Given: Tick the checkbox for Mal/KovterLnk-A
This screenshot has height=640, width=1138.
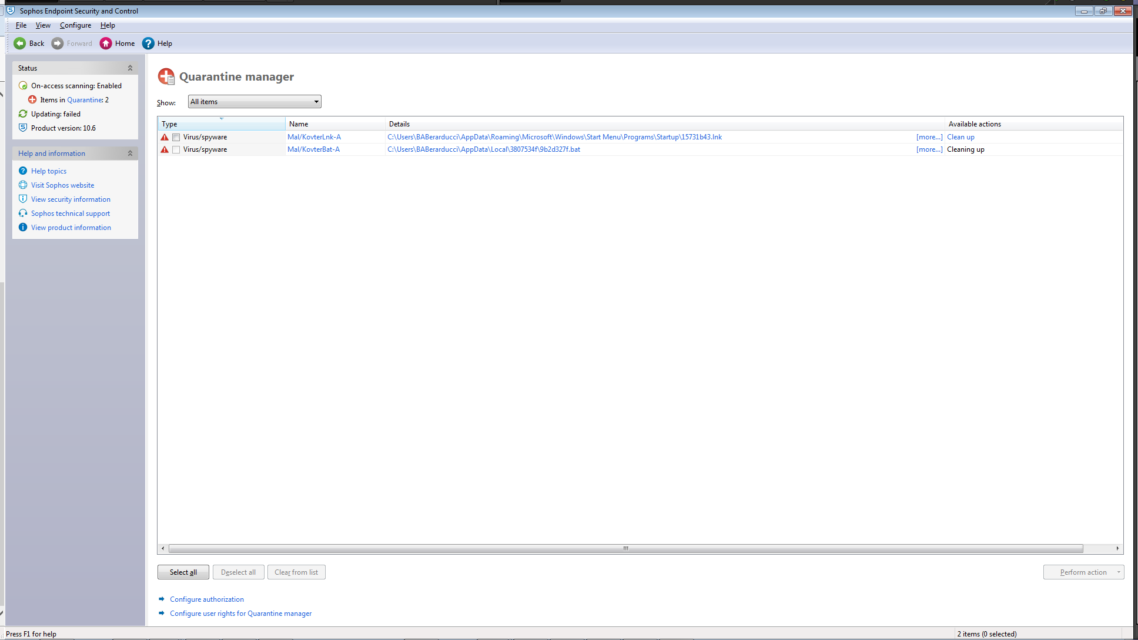Looking at the screenshot, I should [x=176, y=138].
